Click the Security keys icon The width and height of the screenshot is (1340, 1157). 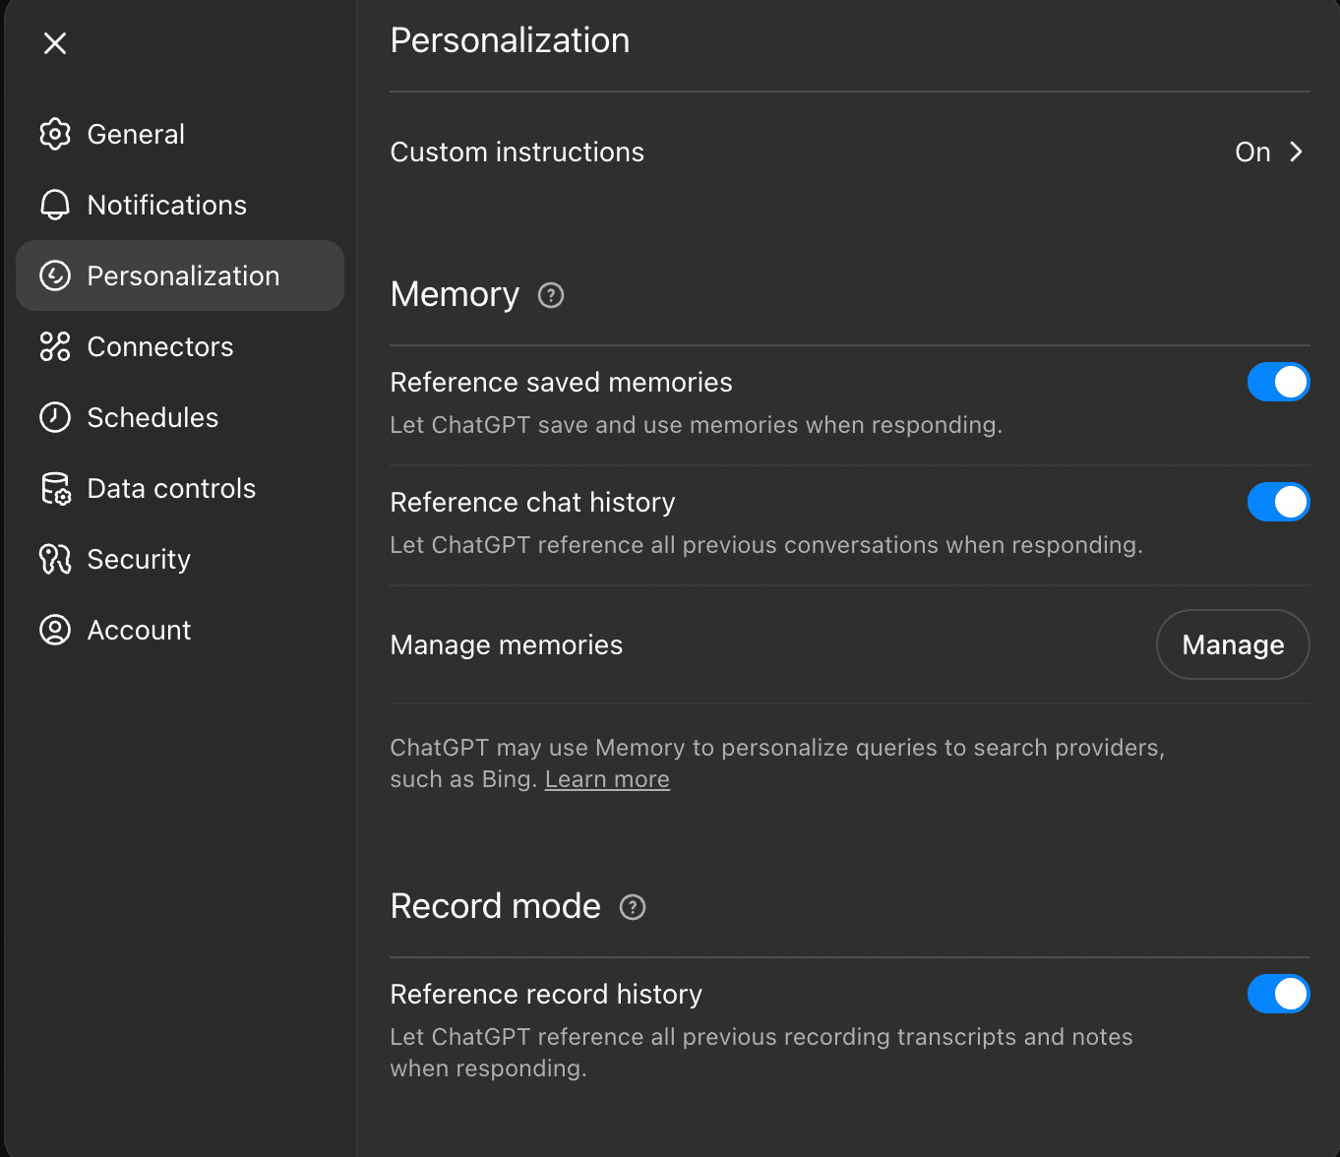(55, 559)
